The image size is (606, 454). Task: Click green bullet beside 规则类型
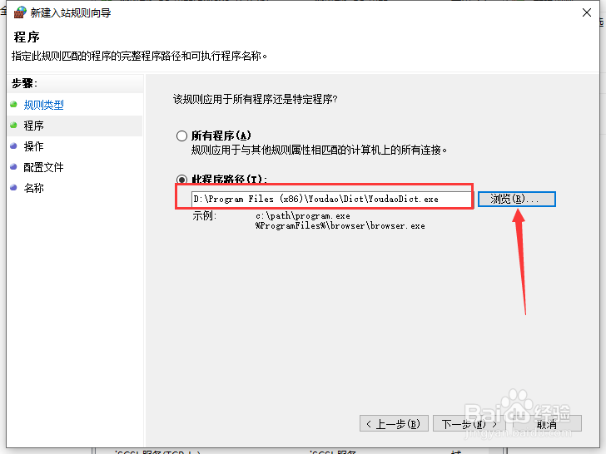coord(14,104)
